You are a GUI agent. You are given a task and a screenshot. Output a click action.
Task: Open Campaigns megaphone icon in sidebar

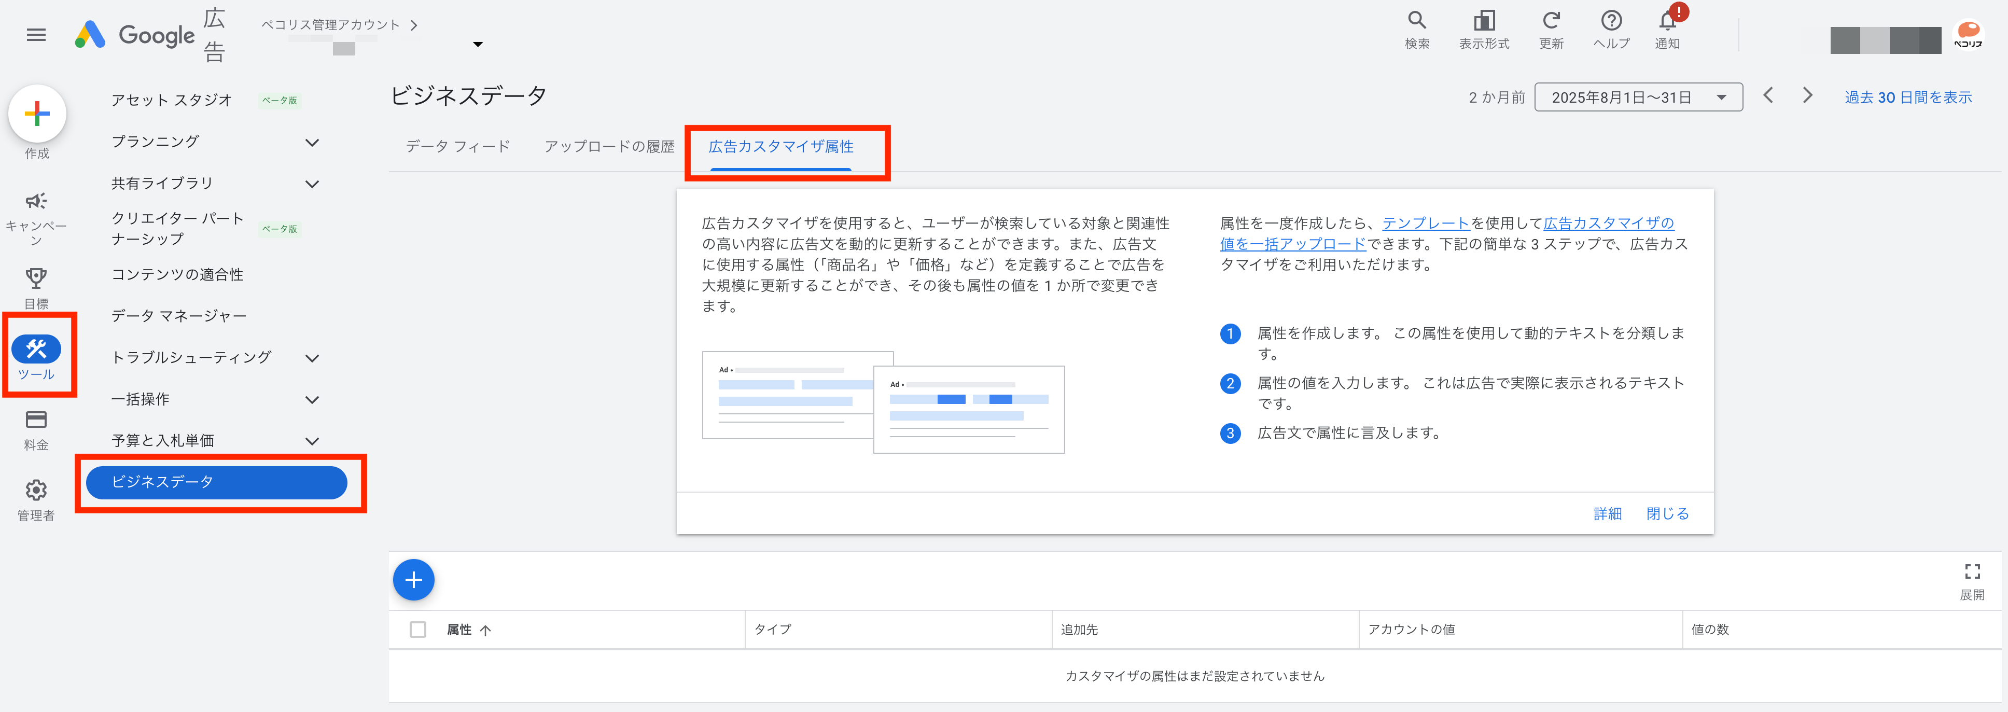coord(36,201)
